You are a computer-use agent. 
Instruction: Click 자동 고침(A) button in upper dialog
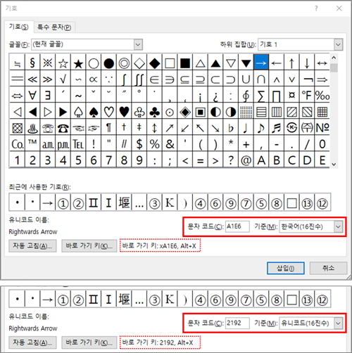32,245
